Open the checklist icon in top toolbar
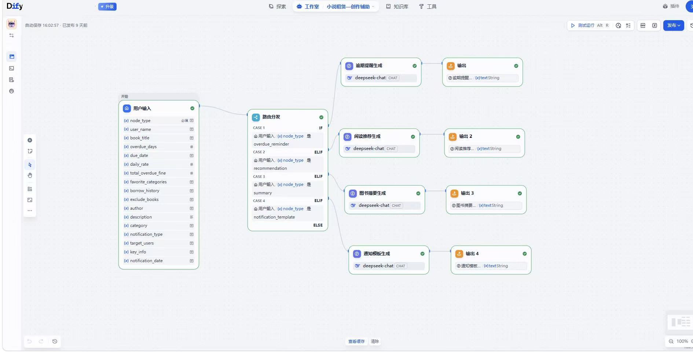The width and height of the screenshot is (693, 352). coord(628,25)
